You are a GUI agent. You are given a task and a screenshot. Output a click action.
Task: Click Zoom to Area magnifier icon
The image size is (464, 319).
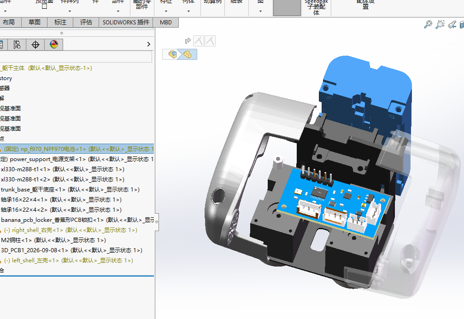click(440, 24)
